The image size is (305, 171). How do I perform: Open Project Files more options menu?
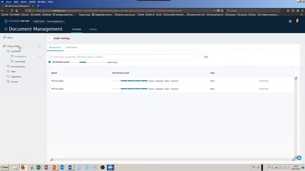pos(40,47)
